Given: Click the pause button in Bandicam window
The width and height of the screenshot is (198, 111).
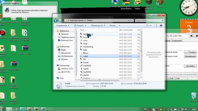Looking at the screenshot, I should 192,36.
